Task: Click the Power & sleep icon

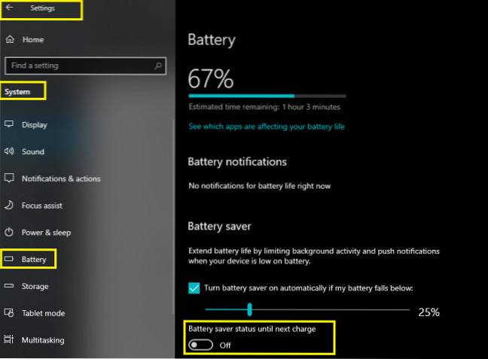Action: [x=9, y=232]
